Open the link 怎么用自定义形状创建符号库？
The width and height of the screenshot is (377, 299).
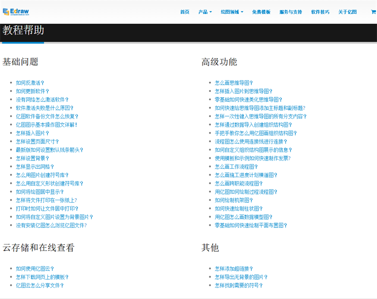coord(49,183)
